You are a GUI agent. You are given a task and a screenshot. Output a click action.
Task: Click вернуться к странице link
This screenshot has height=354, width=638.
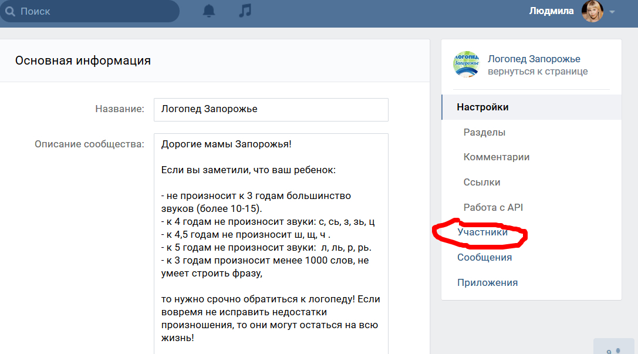pos(538,71)
